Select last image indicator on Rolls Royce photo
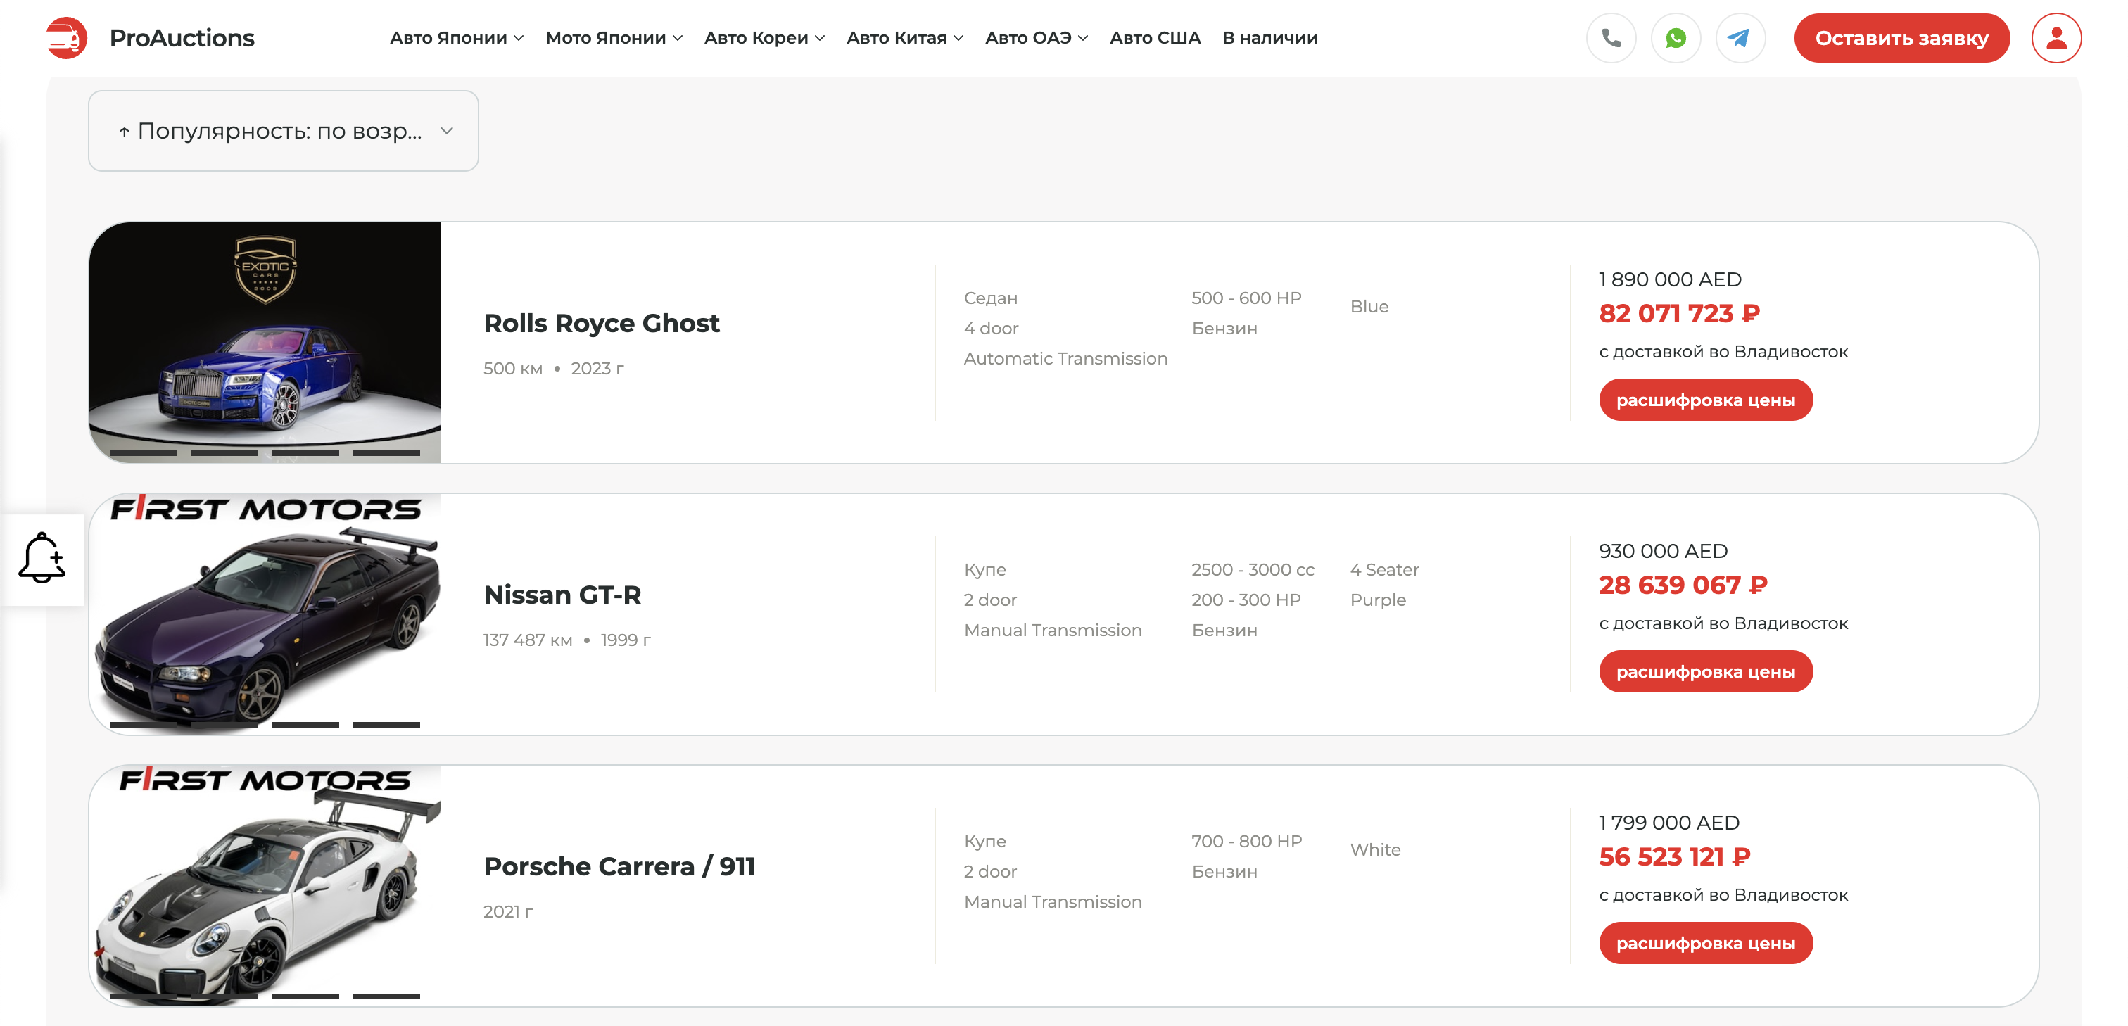Viewport: 2128px width, 1026px height. click(x=386, y=452)
